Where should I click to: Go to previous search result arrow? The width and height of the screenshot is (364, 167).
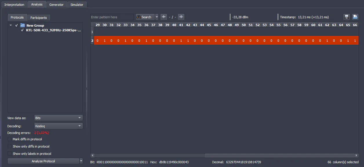[163, 17]
